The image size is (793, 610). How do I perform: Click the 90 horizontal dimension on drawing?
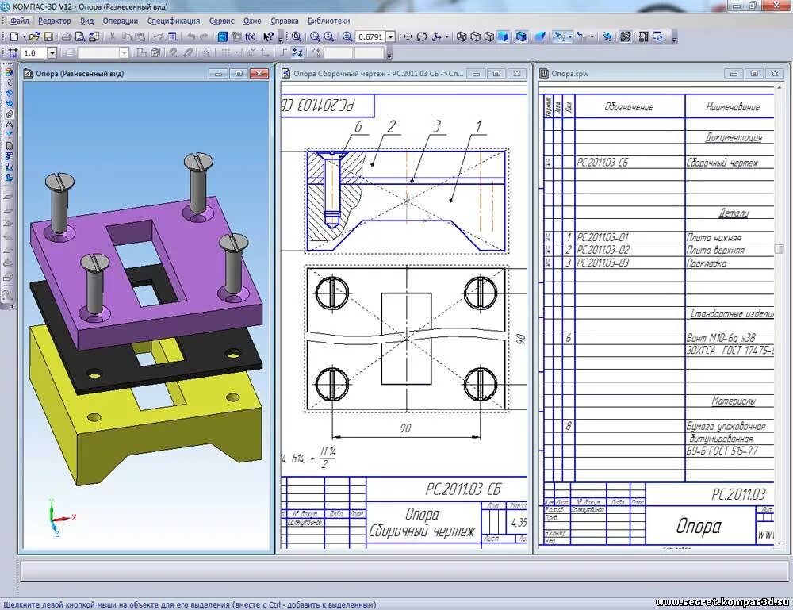click(405, 428)
